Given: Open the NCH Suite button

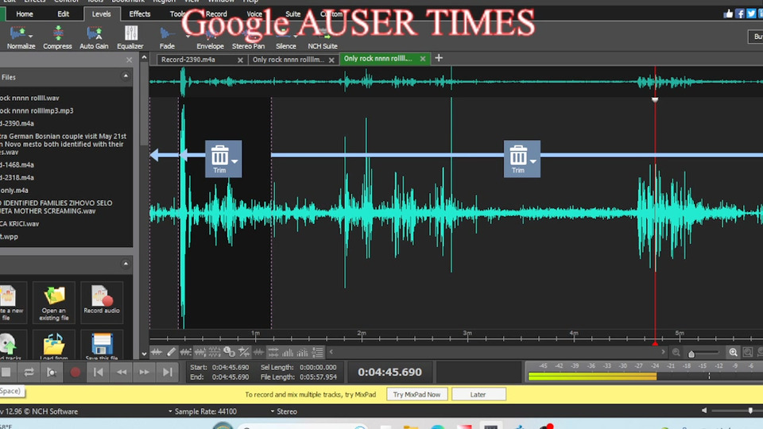Looking at the screenshot, I should point(322,38).
